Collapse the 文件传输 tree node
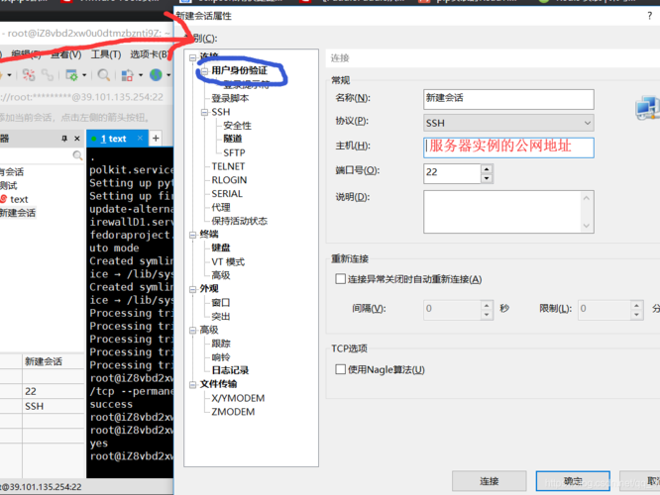 coord(193,384)
